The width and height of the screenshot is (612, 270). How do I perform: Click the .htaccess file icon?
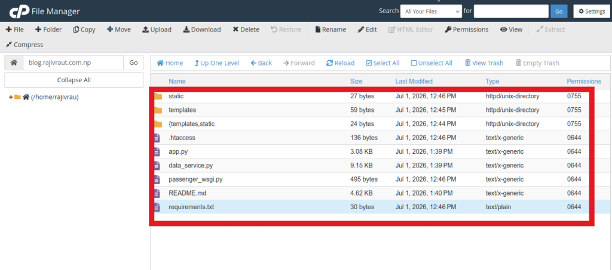tap(157, 138)
